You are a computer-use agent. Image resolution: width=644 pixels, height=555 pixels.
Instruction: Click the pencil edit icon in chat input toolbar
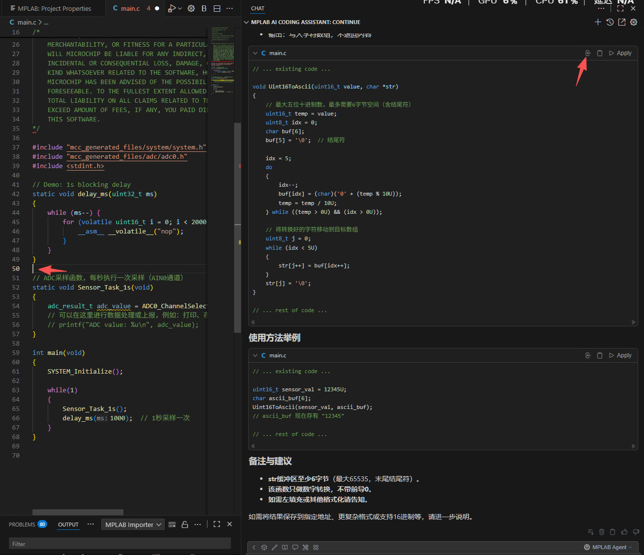pos(274,547)
